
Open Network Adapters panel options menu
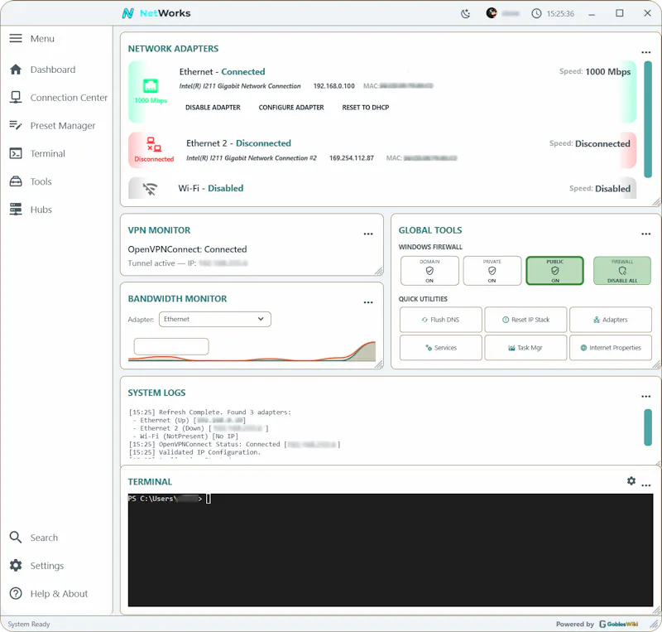pyautogui.click(x=645, y=52)
